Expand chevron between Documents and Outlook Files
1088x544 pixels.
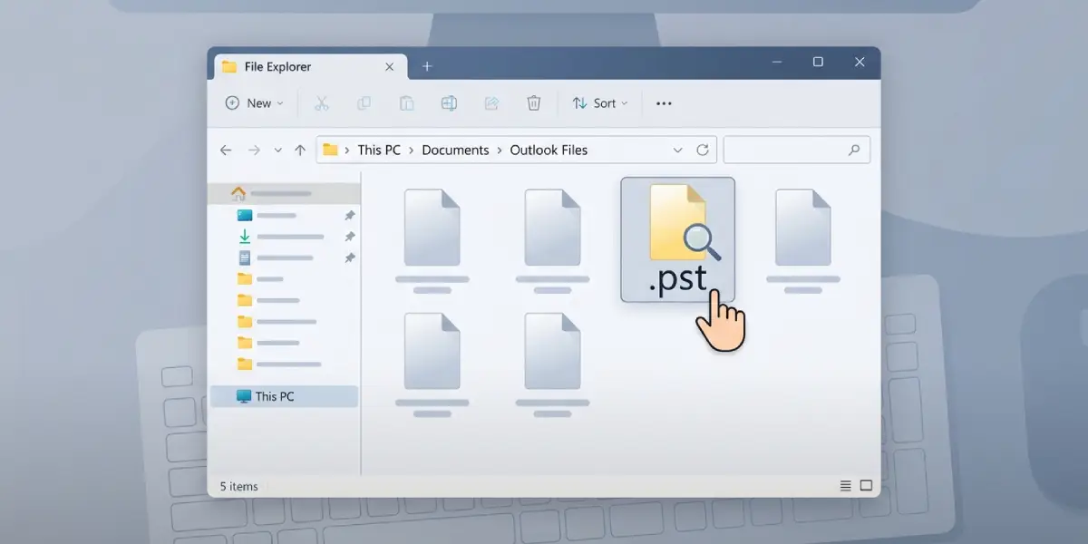(500, 151)
